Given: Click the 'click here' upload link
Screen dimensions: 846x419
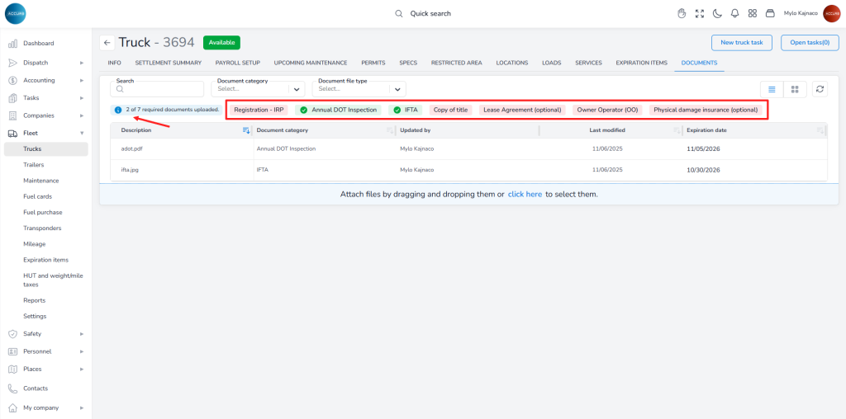Looking at the screenshot, I should (x=525, y=195).
